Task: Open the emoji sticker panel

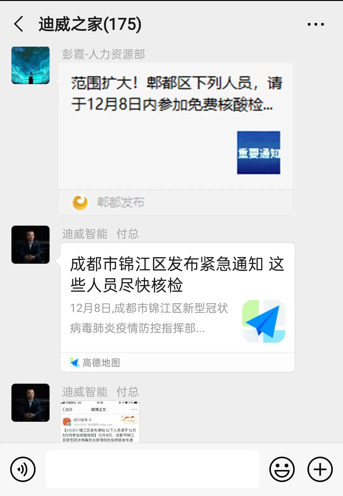Action: [282, 469]
